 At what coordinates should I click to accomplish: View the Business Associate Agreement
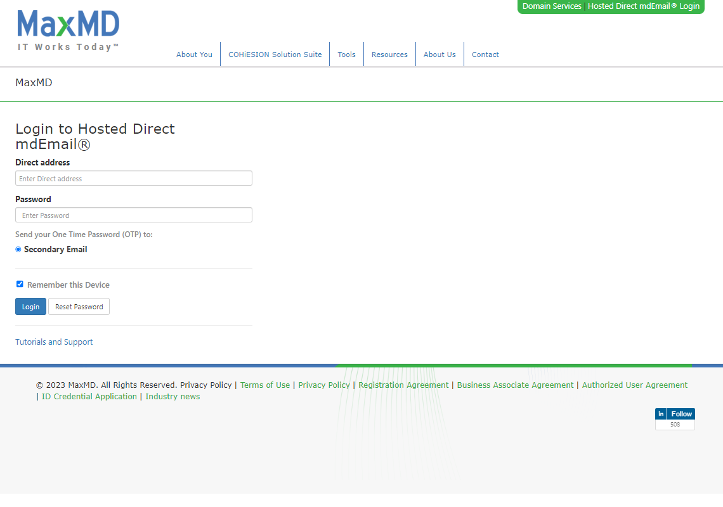pos(515,385)
